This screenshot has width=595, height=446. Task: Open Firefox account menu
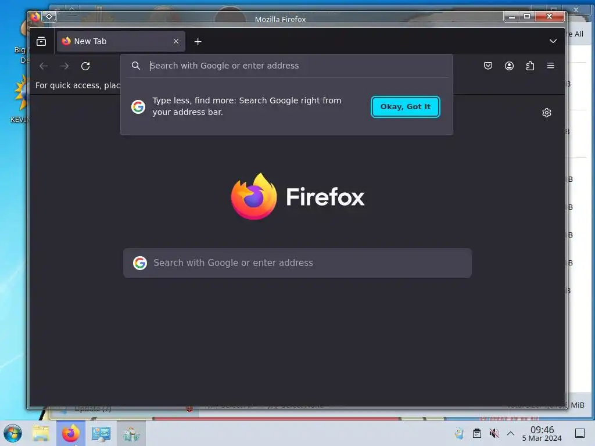(x=509, y=66)
